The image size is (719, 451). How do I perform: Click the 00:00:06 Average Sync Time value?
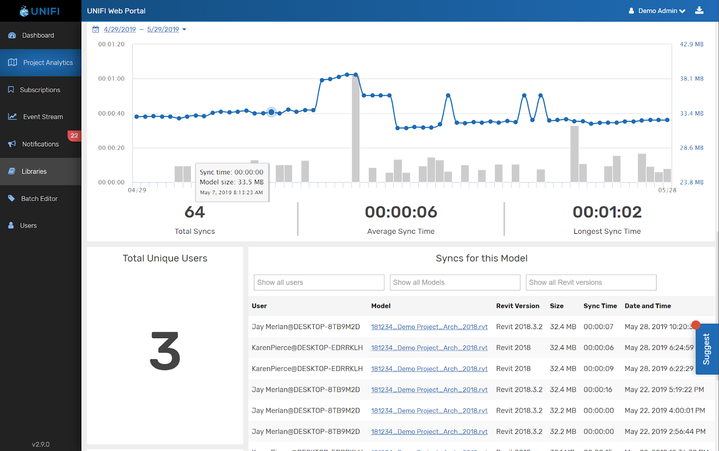coord(401,212)
